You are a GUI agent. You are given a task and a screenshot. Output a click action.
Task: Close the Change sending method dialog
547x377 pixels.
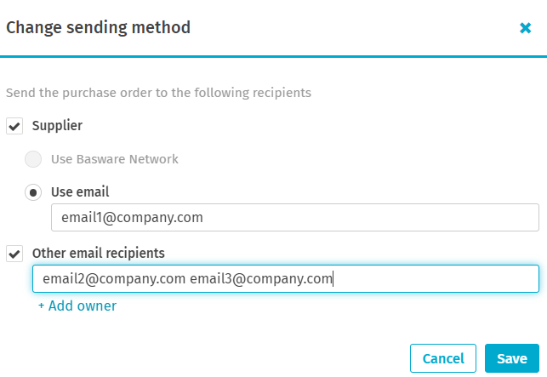pyautogui.click(x=525, y=28)
